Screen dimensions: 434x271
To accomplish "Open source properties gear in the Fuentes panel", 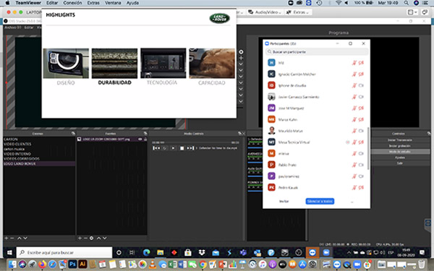I will [x=92, y=238].
